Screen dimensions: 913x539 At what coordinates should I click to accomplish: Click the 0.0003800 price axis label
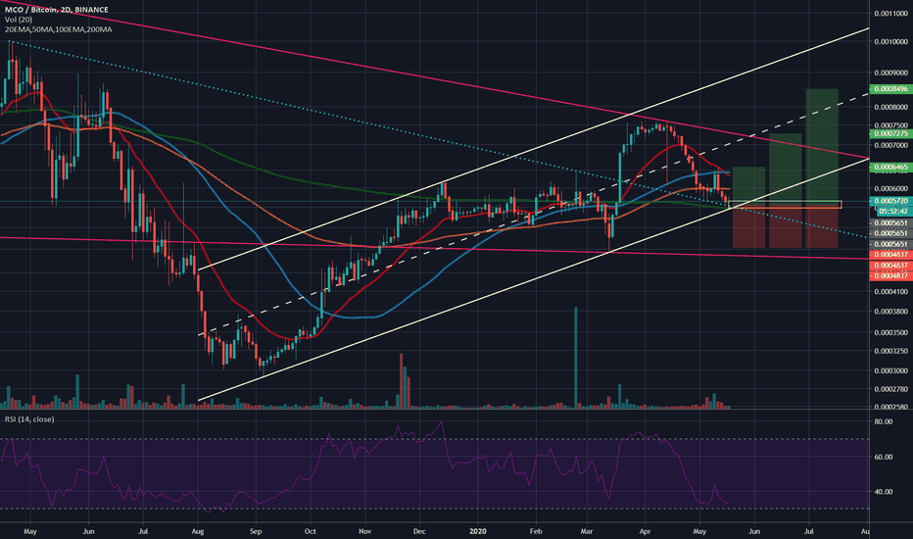[890, 312]
